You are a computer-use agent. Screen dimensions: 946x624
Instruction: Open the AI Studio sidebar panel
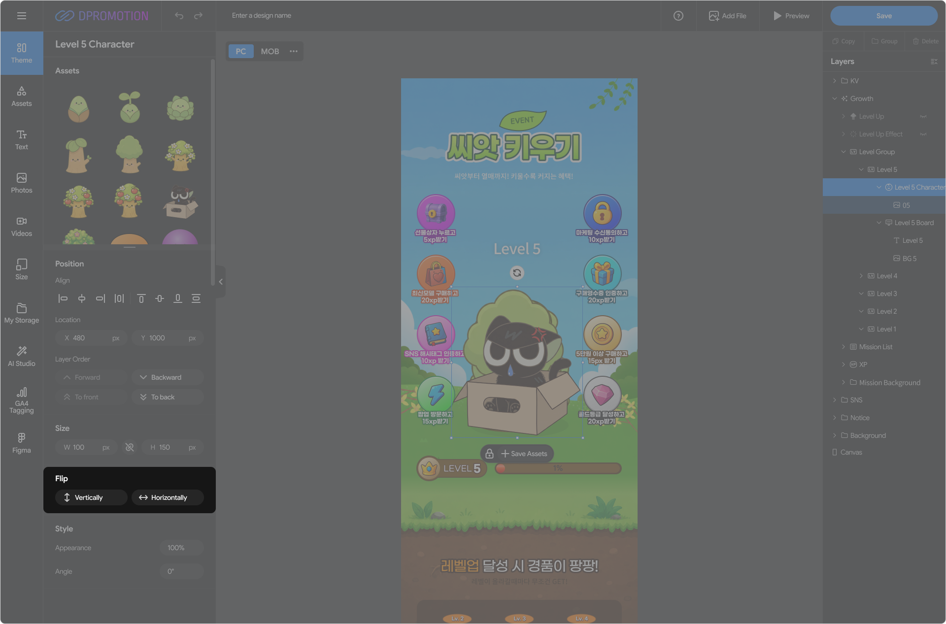coord(22,357)
